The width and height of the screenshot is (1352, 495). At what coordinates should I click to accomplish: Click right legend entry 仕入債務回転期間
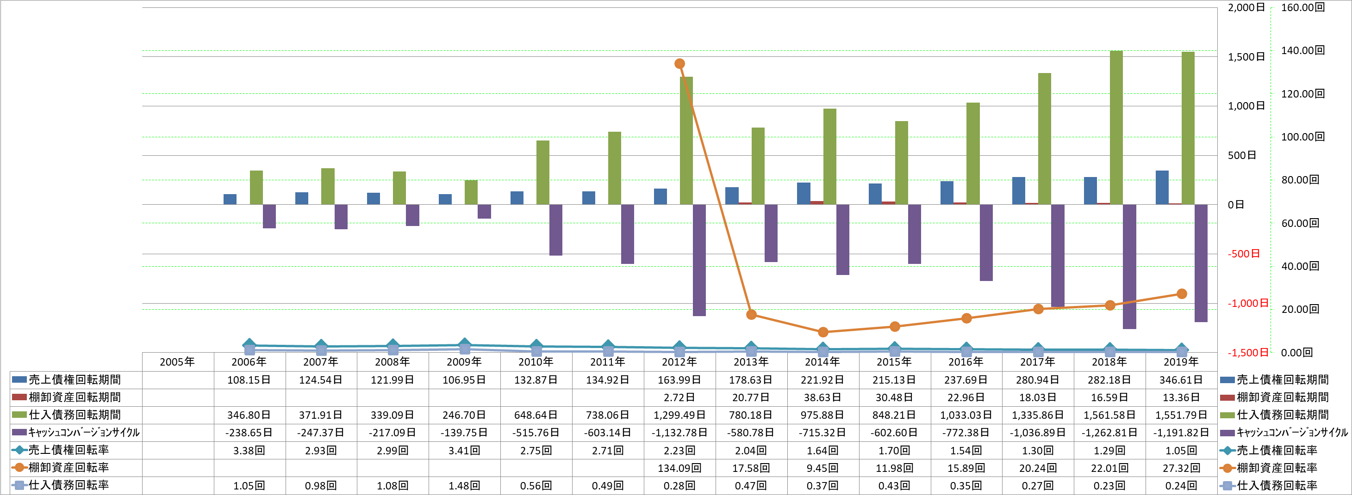1274,415
